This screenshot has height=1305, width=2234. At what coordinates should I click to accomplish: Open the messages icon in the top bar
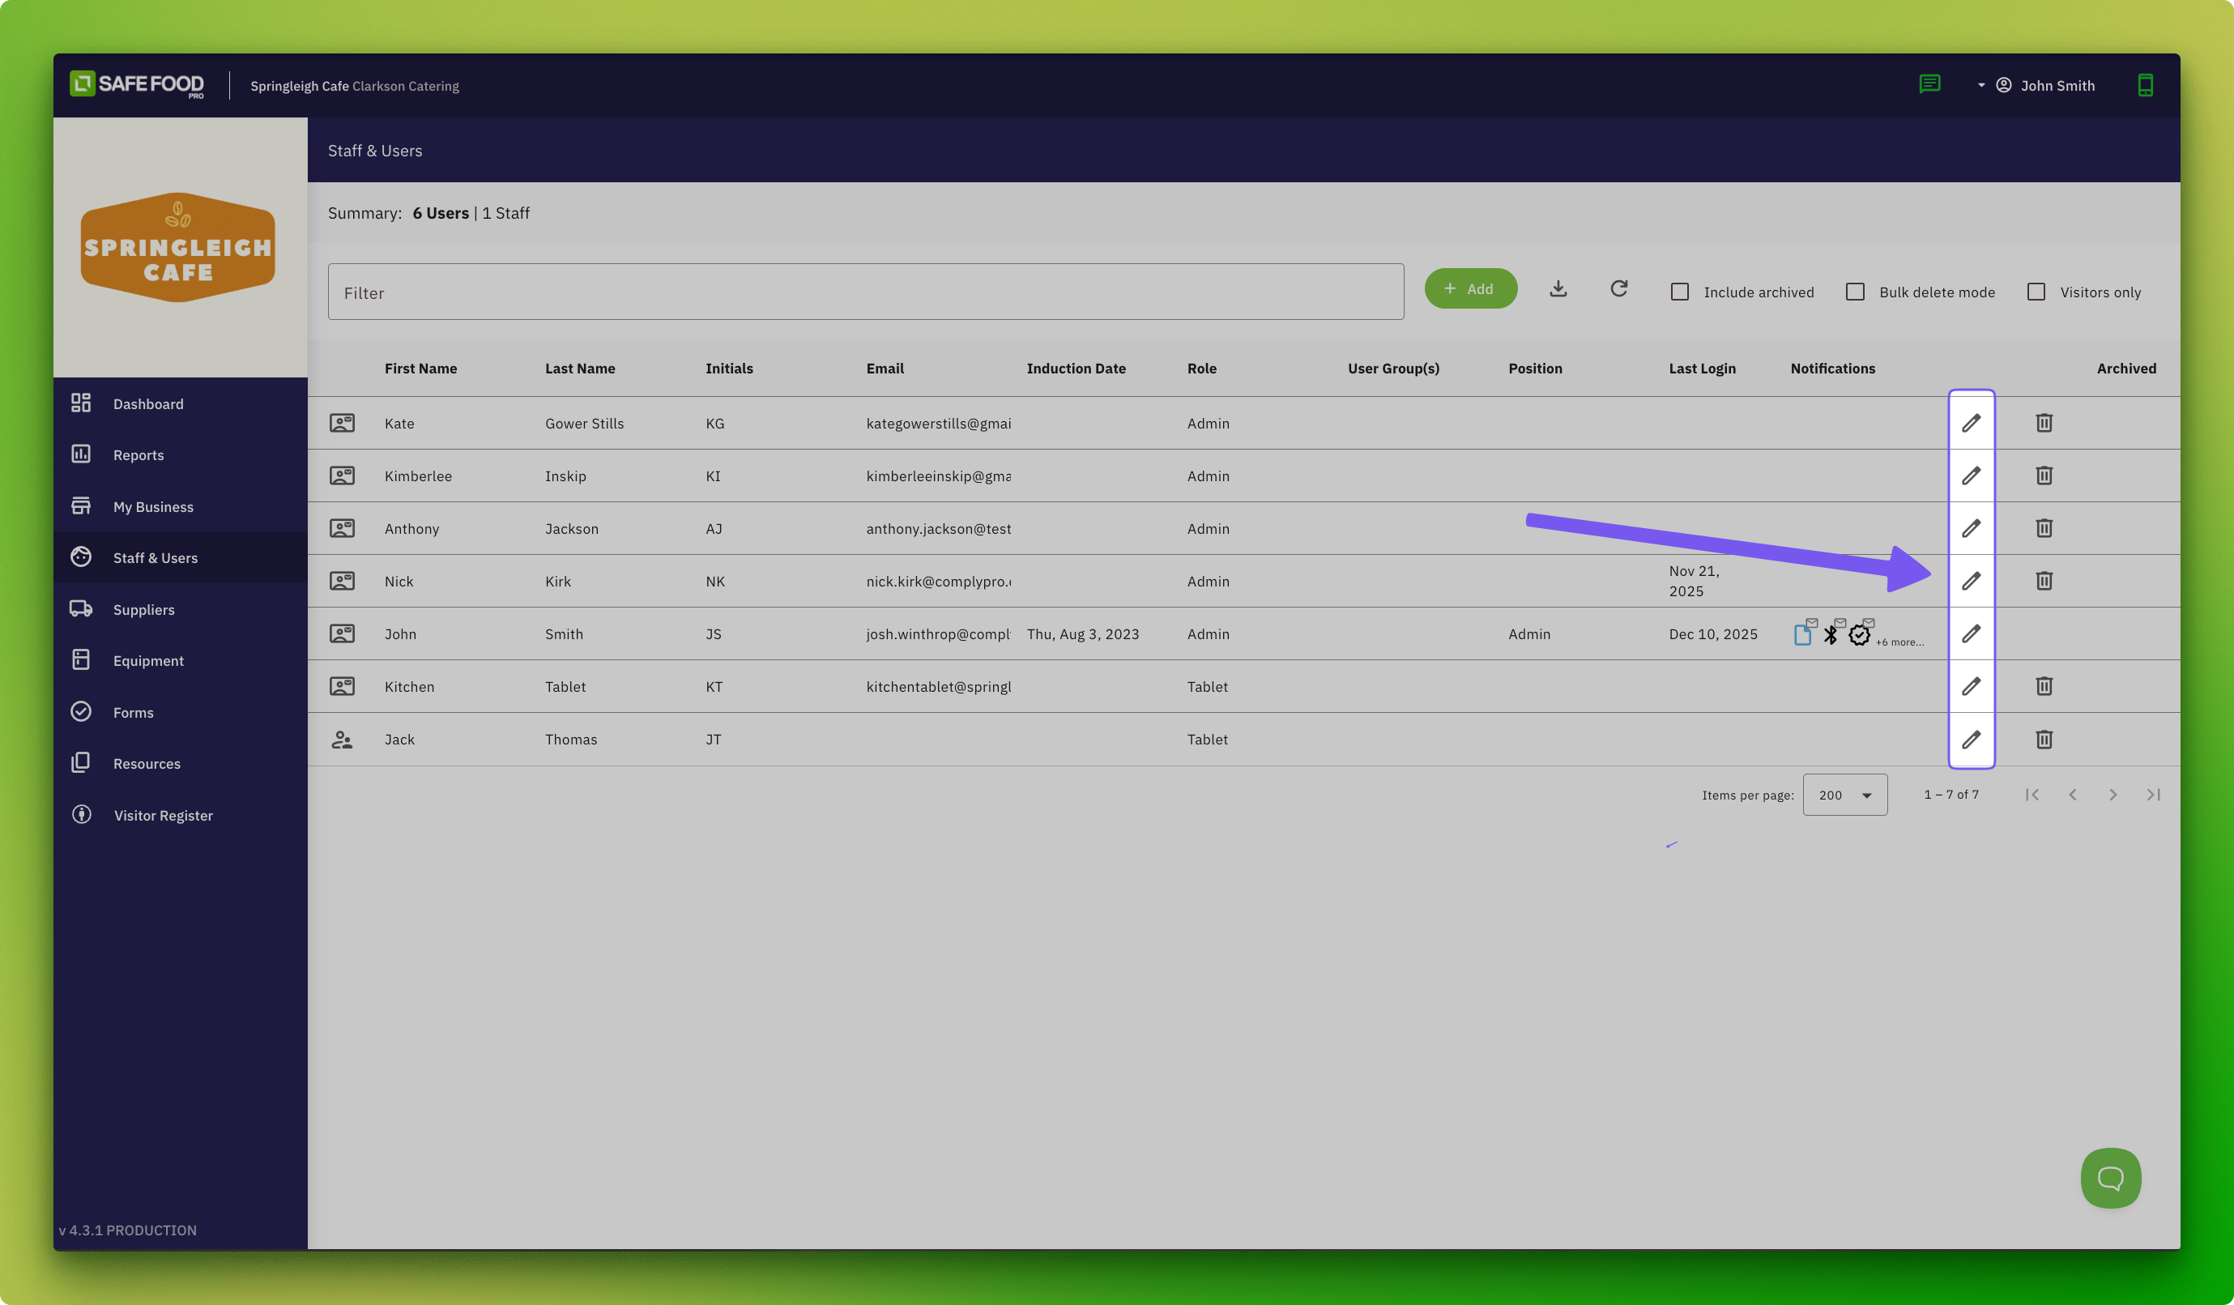click(x=1929, y=84)
